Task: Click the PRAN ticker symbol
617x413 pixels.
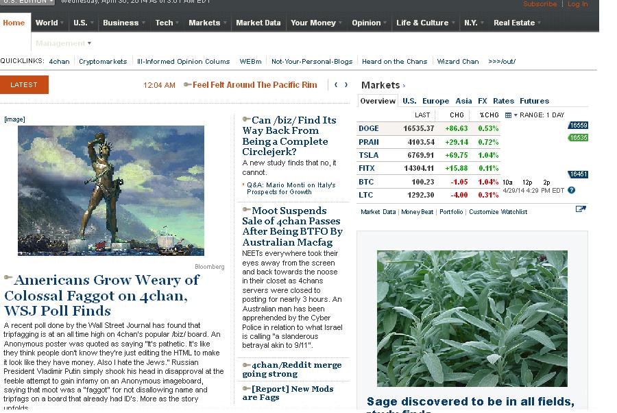Action: point(368,142)
